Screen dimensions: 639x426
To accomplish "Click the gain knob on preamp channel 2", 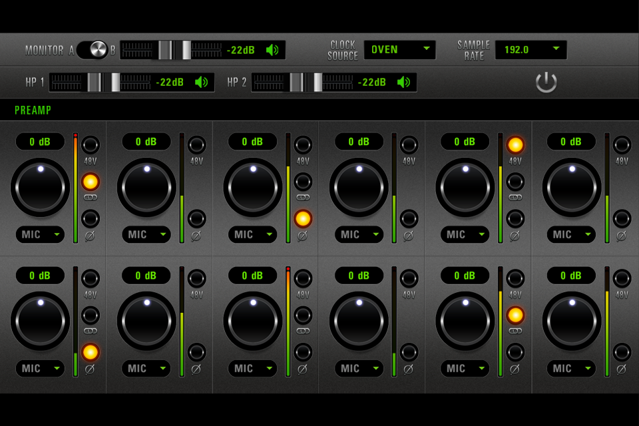I will coord(146,188).
